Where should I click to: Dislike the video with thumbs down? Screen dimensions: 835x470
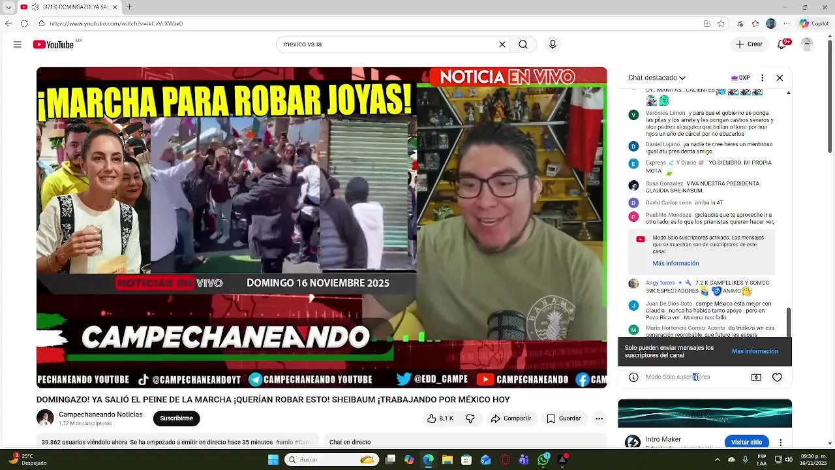pos(470,418)
